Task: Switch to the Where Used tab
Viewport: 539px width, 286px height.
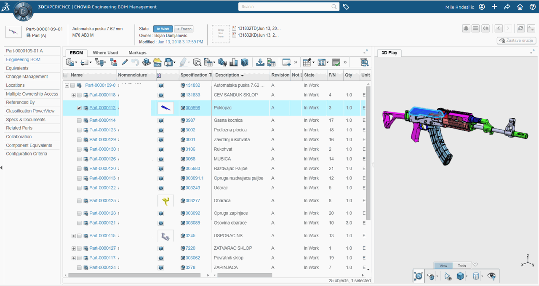Action: [106, 53]
